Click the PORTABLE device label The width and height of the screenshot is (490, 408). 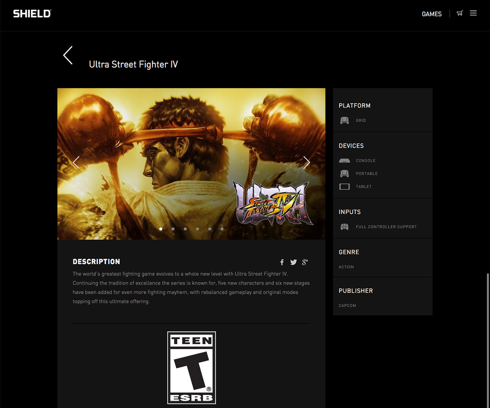[x=367, y=174]
